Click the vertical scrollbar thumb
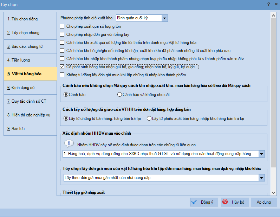280x217 pixels. pyautogui.click(x=273, y=93)
